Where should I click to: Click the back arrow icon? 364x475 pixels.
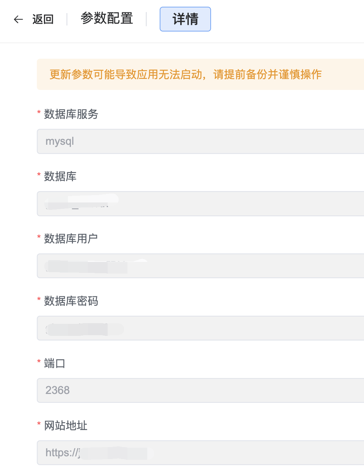(18, 19)
